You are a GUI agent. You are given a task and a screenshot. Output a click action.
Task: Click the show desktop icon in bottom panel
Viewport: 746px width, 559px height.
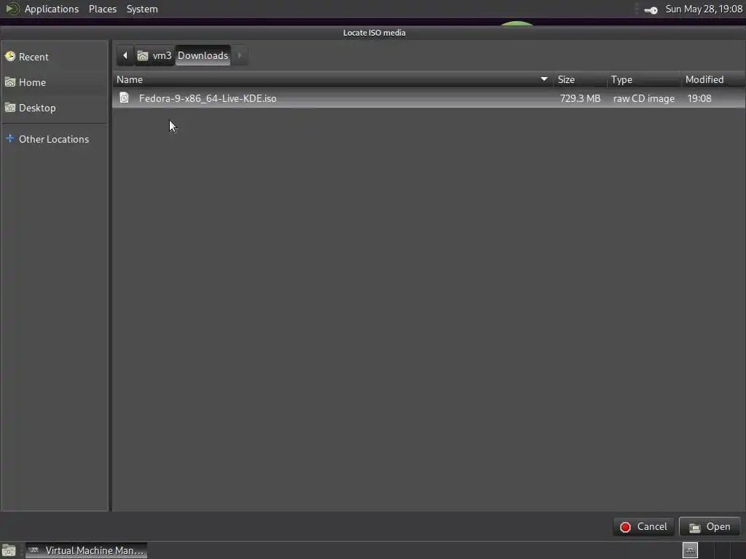coord(9,550)
